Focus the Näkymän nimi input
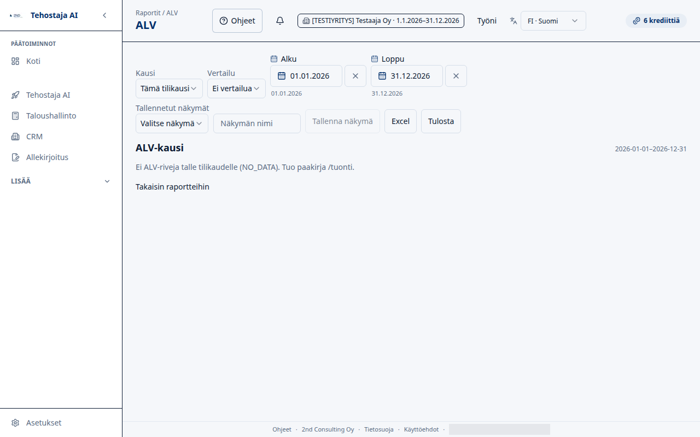This screenshot has height=437, width=700. tap(257, 123)
